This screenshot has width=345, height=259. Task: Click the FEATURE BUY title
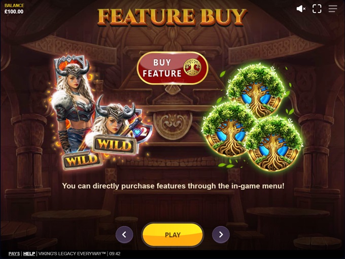(172, 16)
